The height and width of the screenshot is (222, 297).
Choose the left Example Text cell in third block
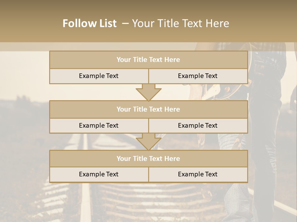point(99,174)
